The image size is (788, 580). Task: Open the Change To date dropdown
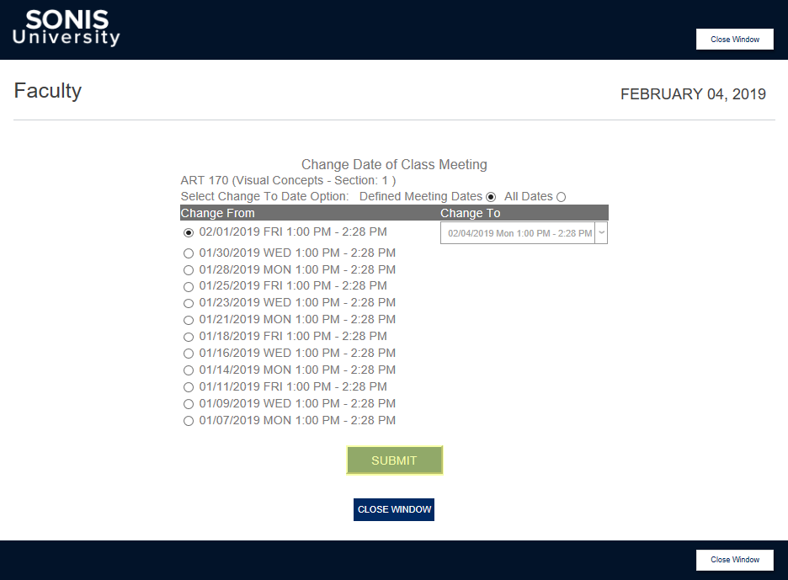(x=600, y=232)
